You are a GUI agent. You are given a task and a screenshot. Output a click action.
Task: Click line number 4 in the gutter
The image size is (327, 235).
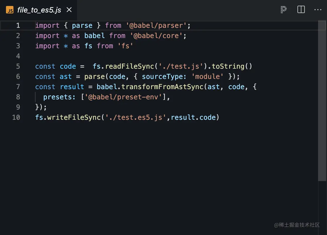[18, 56]
